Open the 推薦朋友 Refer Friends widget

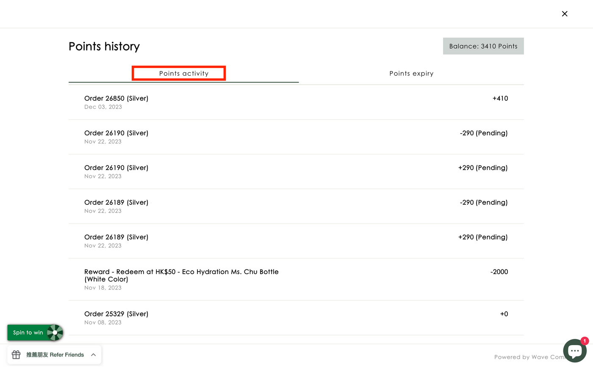tap(55, 355)
